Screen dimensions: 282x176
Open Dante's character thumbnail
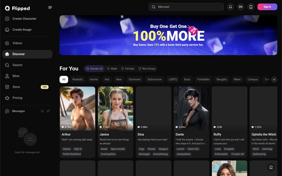[192, 108]
